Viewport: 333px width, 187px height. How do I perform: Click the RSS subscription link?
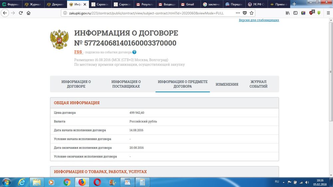78,52
